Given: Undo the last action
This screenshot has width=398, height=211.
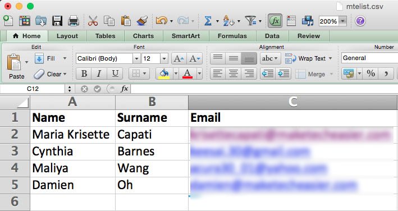Looking at the screenshot, I should tap(162, 21).
